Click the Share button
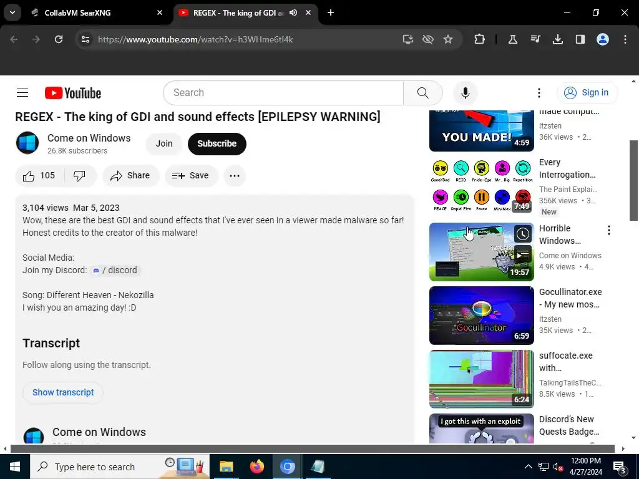Image resolution: width=639 pixels, height=479 pixels. [x=130, y=175]
